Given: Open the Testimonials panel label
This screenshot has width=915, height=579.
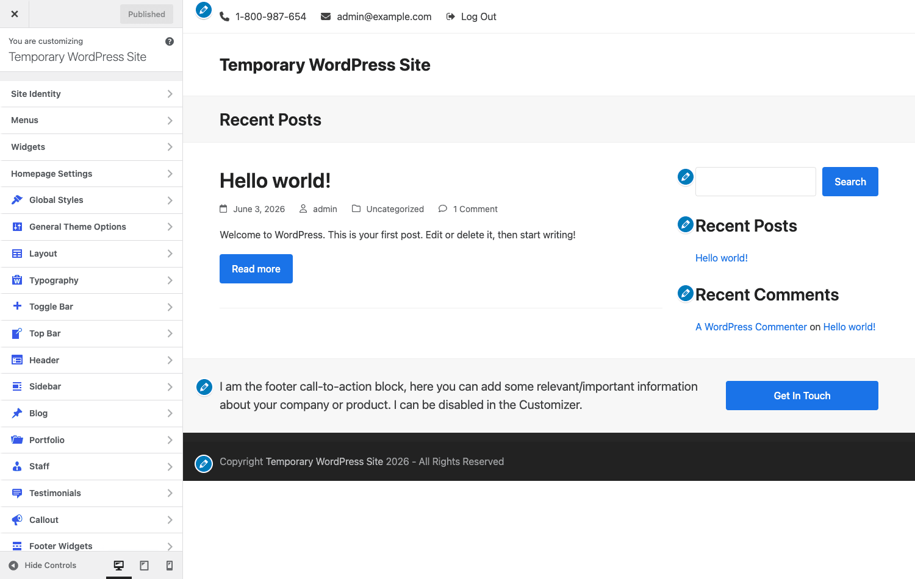Looking at the screenshot, I should point(55,493).
